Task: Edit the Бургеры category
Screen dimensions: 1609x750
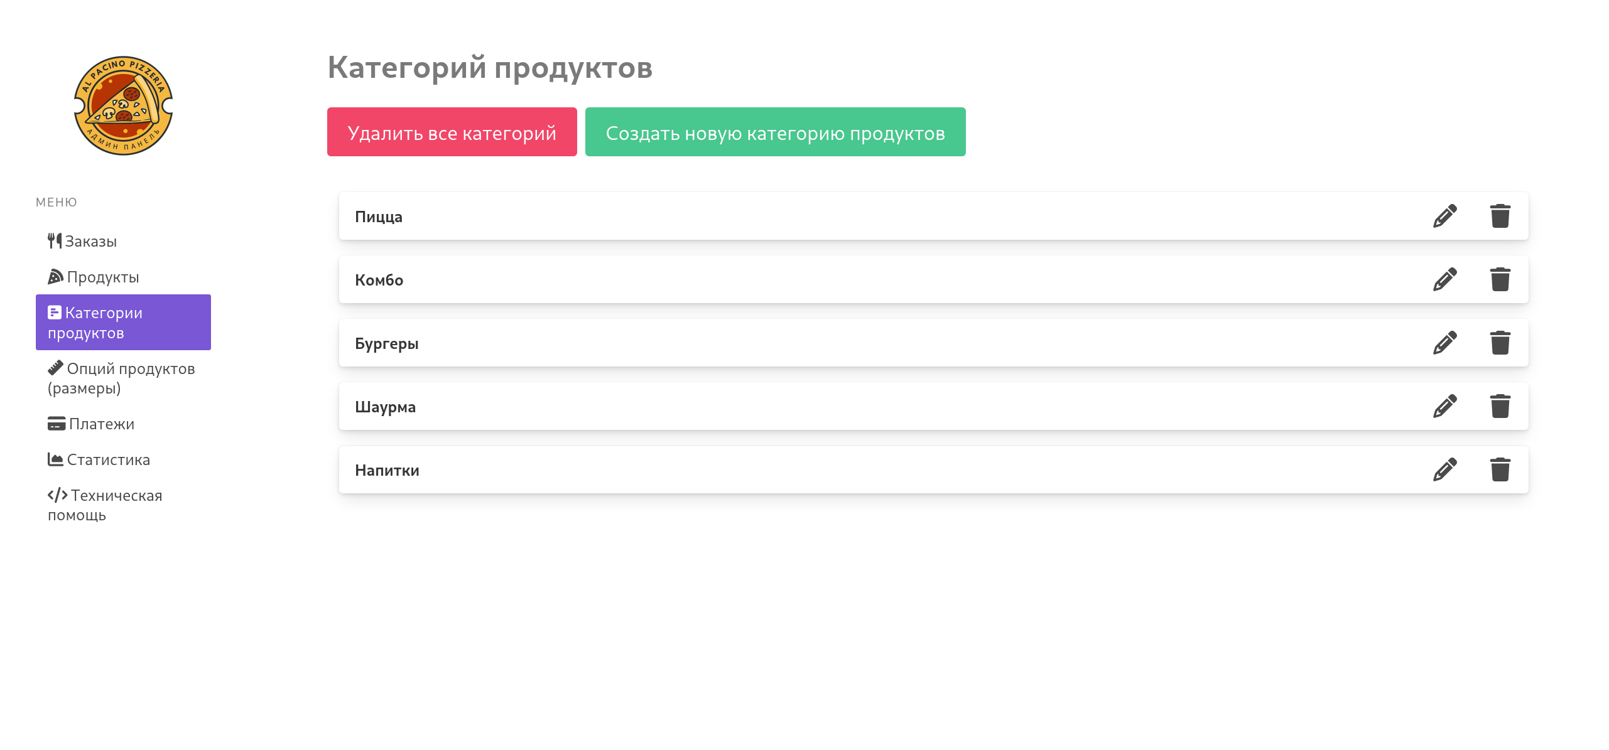Action: coord(1444,343)
